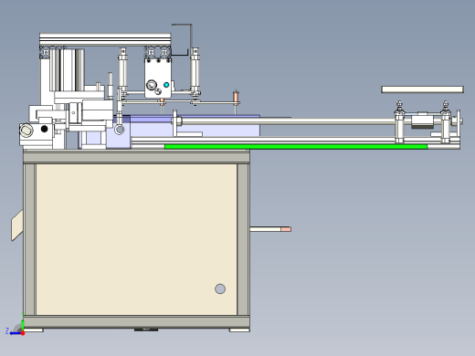Click the black round knob on left assembly
Image resolution: width=475 pixels, height=356 pixels.
click(44, 129)
